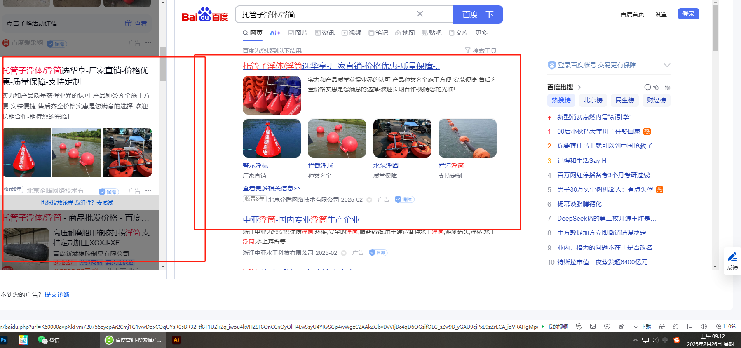Open hot search 百万网红停播备考3个月考研过线
The width and height of the screenshot is (741, 348).
pos(603,175)
